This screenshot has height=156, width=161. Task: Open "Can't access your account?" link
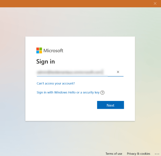(x=56, y=83)
